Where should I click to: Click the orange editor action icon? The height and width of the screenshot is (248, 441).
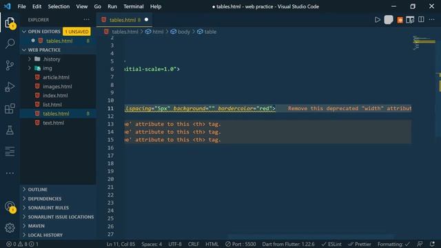(400, 20)
